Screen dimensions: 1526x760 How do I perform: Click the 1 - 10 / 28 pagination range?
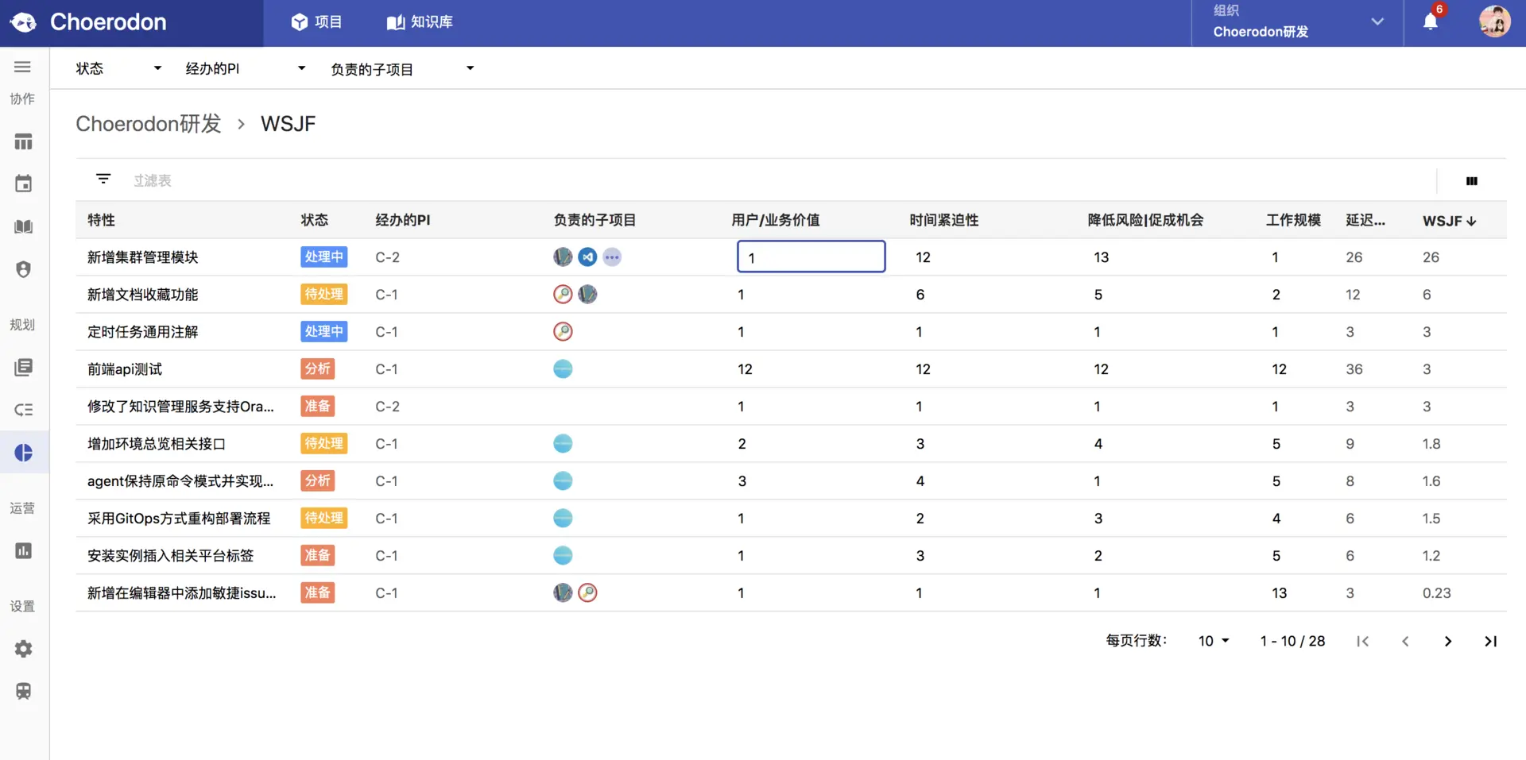[1292, 642]
